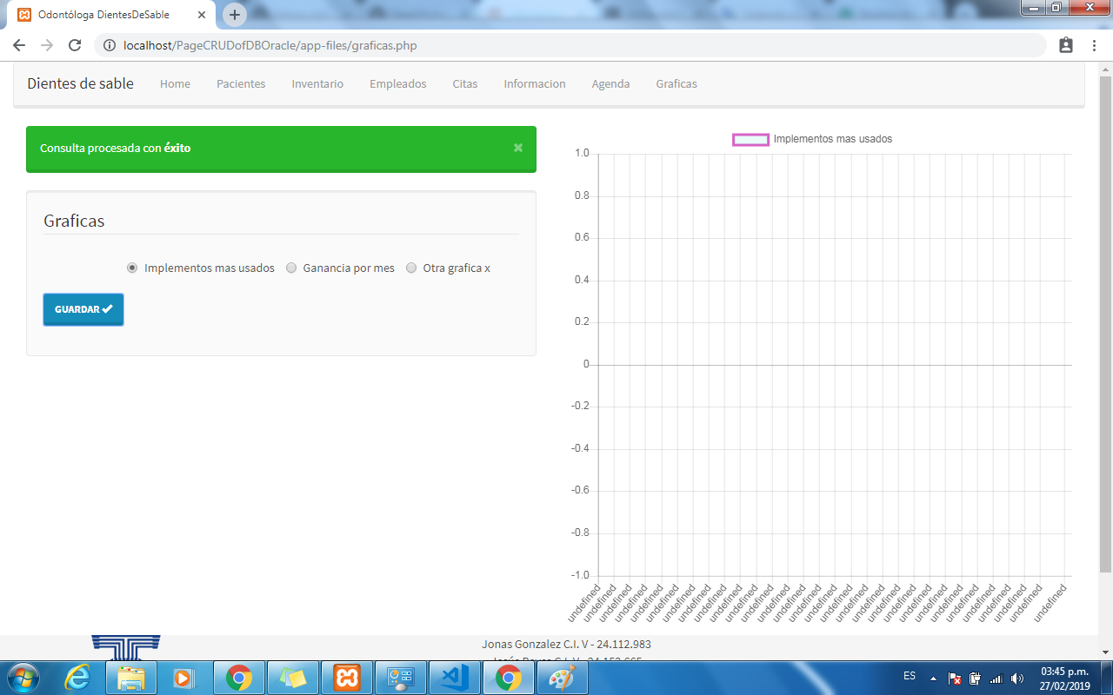Click the Jonas Gonzalez footer text

(566, 645)
